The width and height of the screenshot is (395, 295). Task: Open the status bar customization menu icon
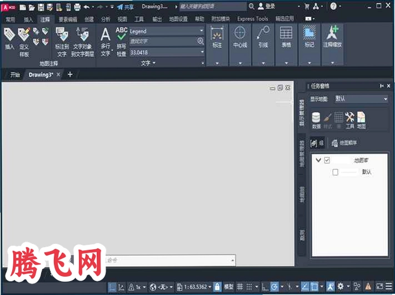[389, 286]
